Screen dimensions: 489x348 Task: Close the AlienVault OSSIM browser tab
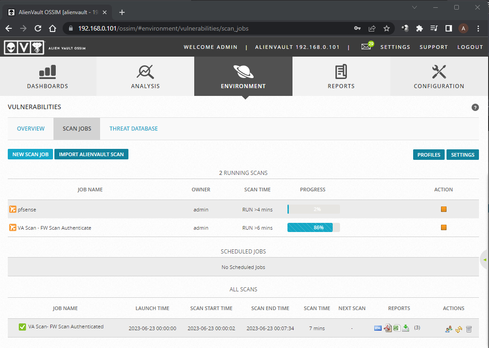(x=105, y=12)
